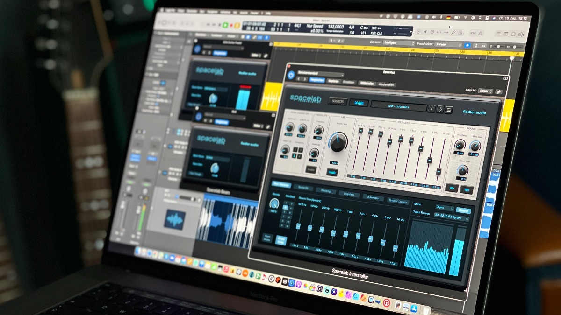The image size is (561, 315).
Task: Click the plugin window link chain icon
Action: 499,92
